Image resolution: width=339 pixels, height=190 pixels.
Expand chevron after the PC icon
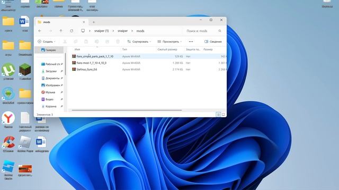[x=90, y=31]
